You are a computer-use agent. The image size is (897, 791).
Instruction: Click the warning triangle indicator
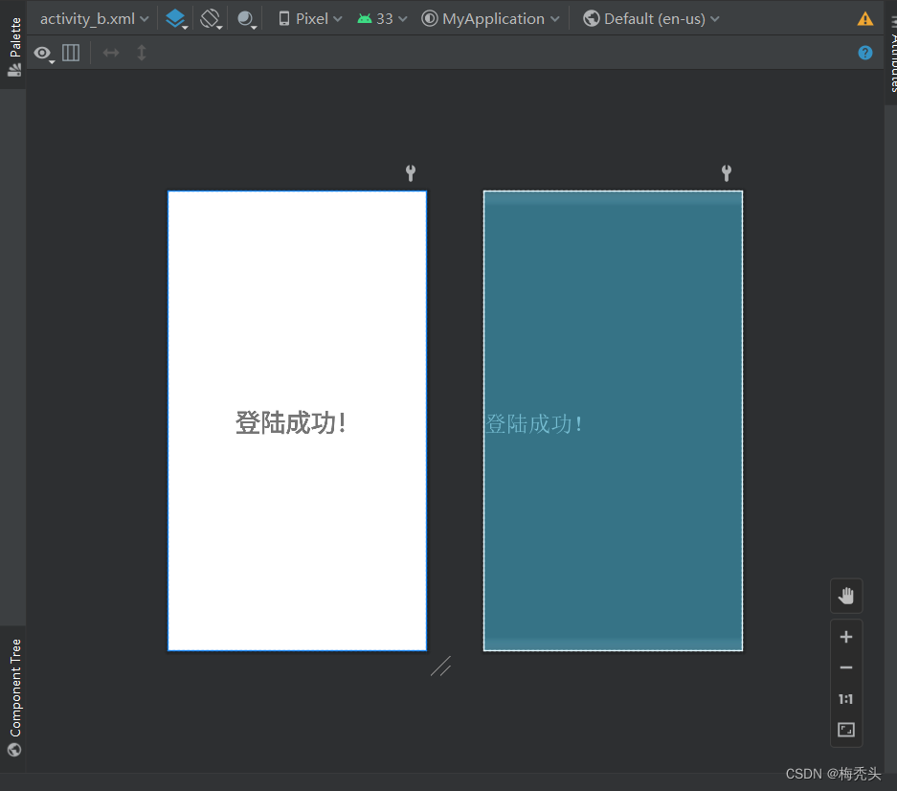coord(865,18)
